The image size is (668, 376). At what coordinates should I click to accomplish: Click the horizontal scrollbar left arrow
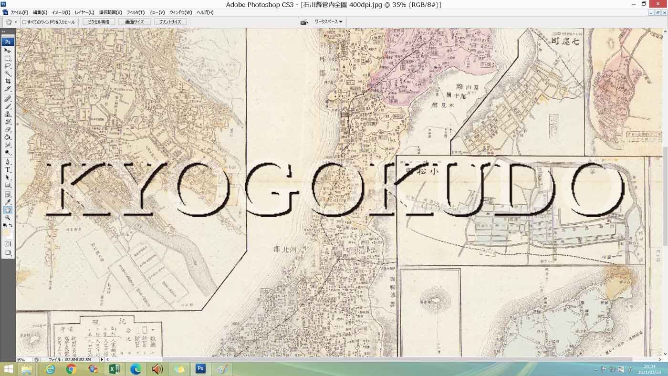107,360
